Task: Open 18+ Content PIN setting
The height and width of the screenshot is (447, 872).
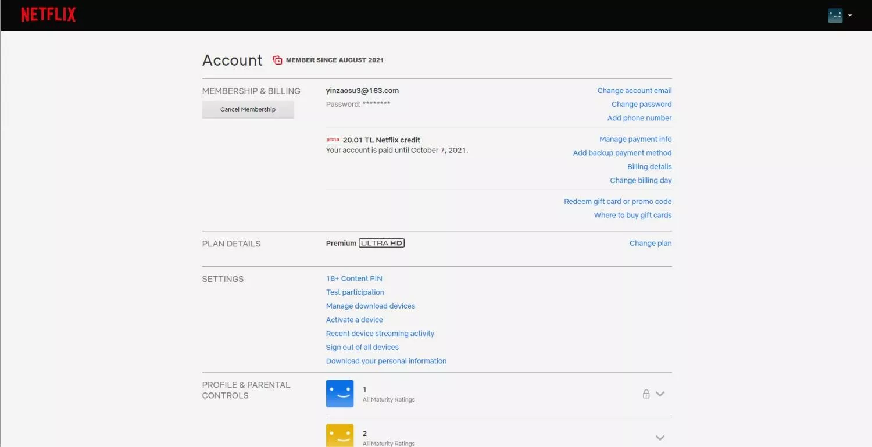Action: tap(354, 279)
